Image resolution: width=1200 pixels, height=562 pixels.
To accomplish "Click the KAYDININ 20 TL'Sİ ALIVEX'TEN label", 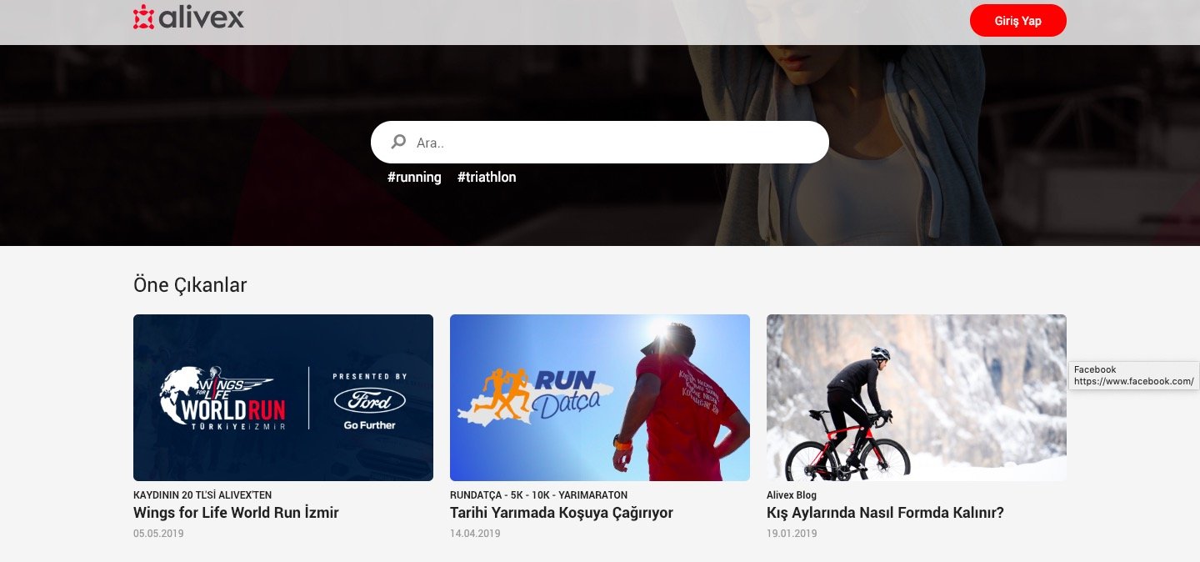I will point(202,495).
